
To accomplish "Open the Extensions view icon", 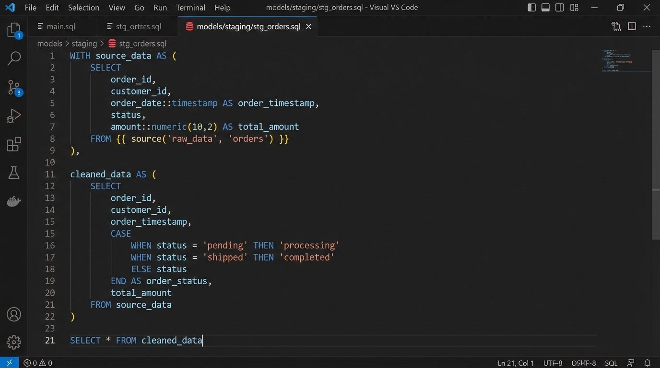I will click(14, 144).
